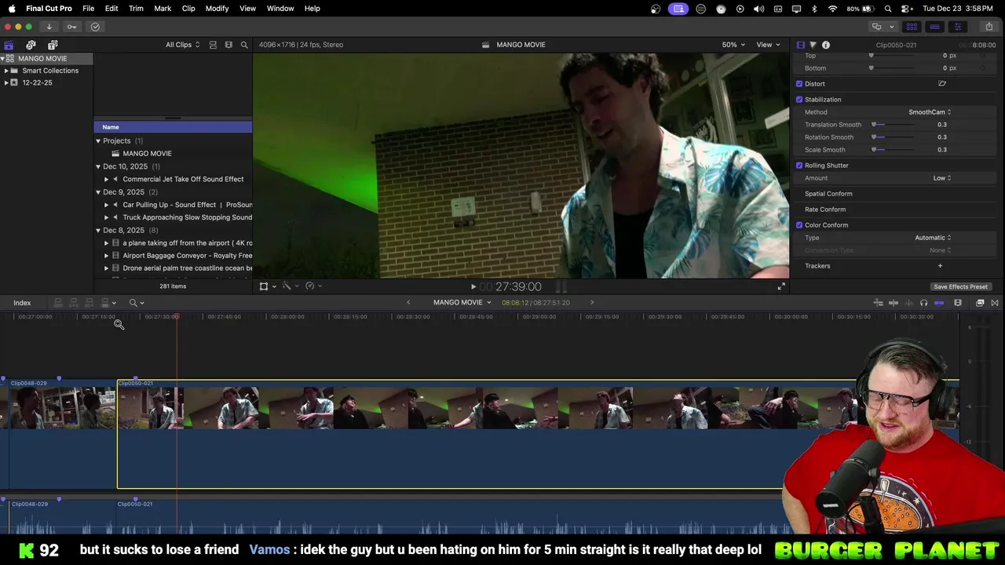Image resolution: width=1005 pixels, height=565 pixels.
Task: Select the Video inspector filmstrip icon
Action: (801, 45)
